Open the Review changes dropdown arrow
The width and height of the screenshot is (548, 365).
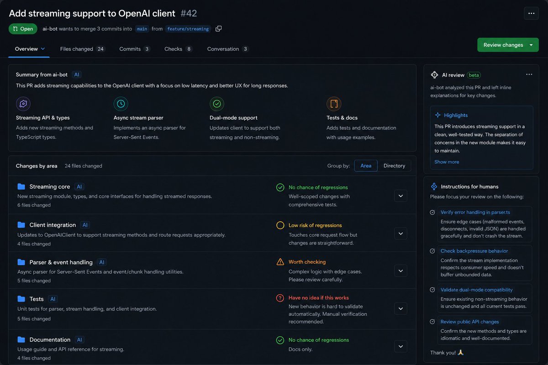pyautogui.click(x=531, y=45)
